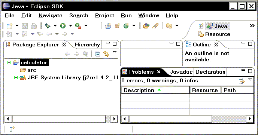
Task: Click the Open Type icon
Action: (x=146, y=26)
